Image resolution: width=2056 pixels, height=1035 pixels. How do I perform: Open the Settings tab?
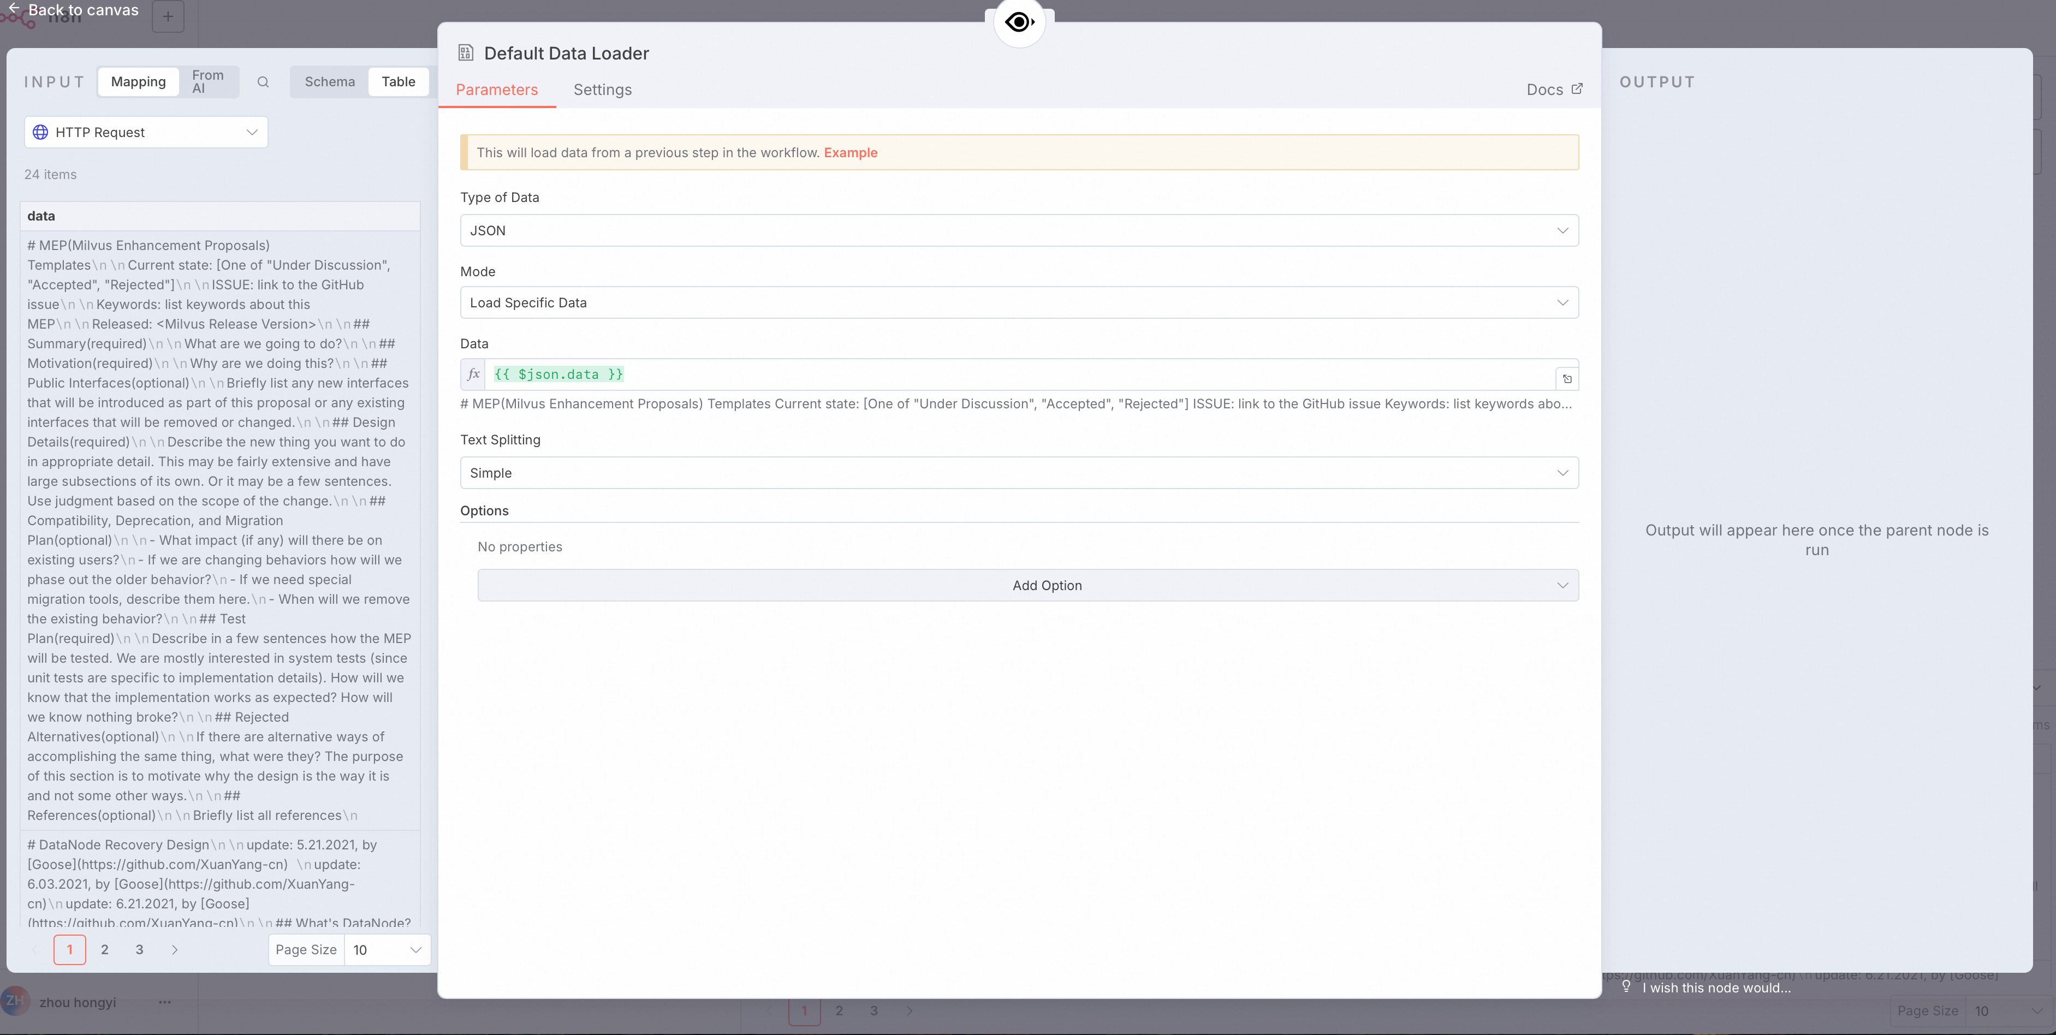(602, 90)
